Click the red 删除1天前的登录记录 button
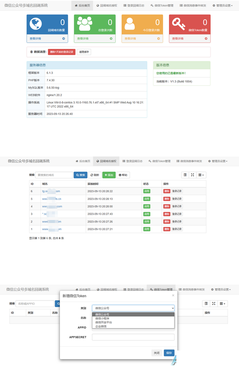The width and height of the screenshot is (239, 380). click(62, 52)
